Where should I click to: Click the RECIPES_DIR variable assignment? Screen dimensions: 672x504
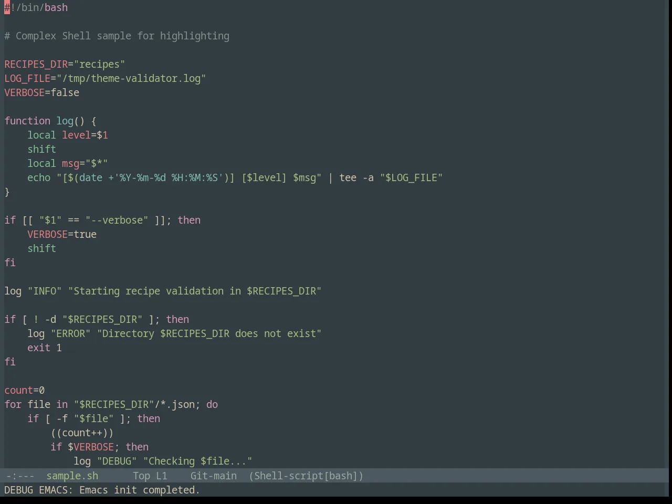coord(65,64)
